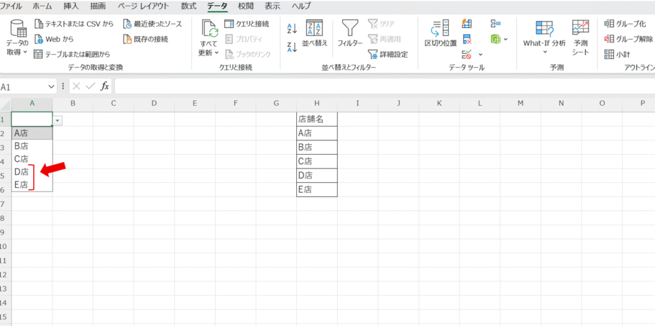Open the 挿入 ribbon tab
This screenshot has height=326, width=655.
72,6
